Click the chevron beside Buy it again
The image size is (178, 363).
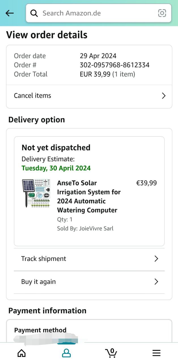(x=156, y=282)
